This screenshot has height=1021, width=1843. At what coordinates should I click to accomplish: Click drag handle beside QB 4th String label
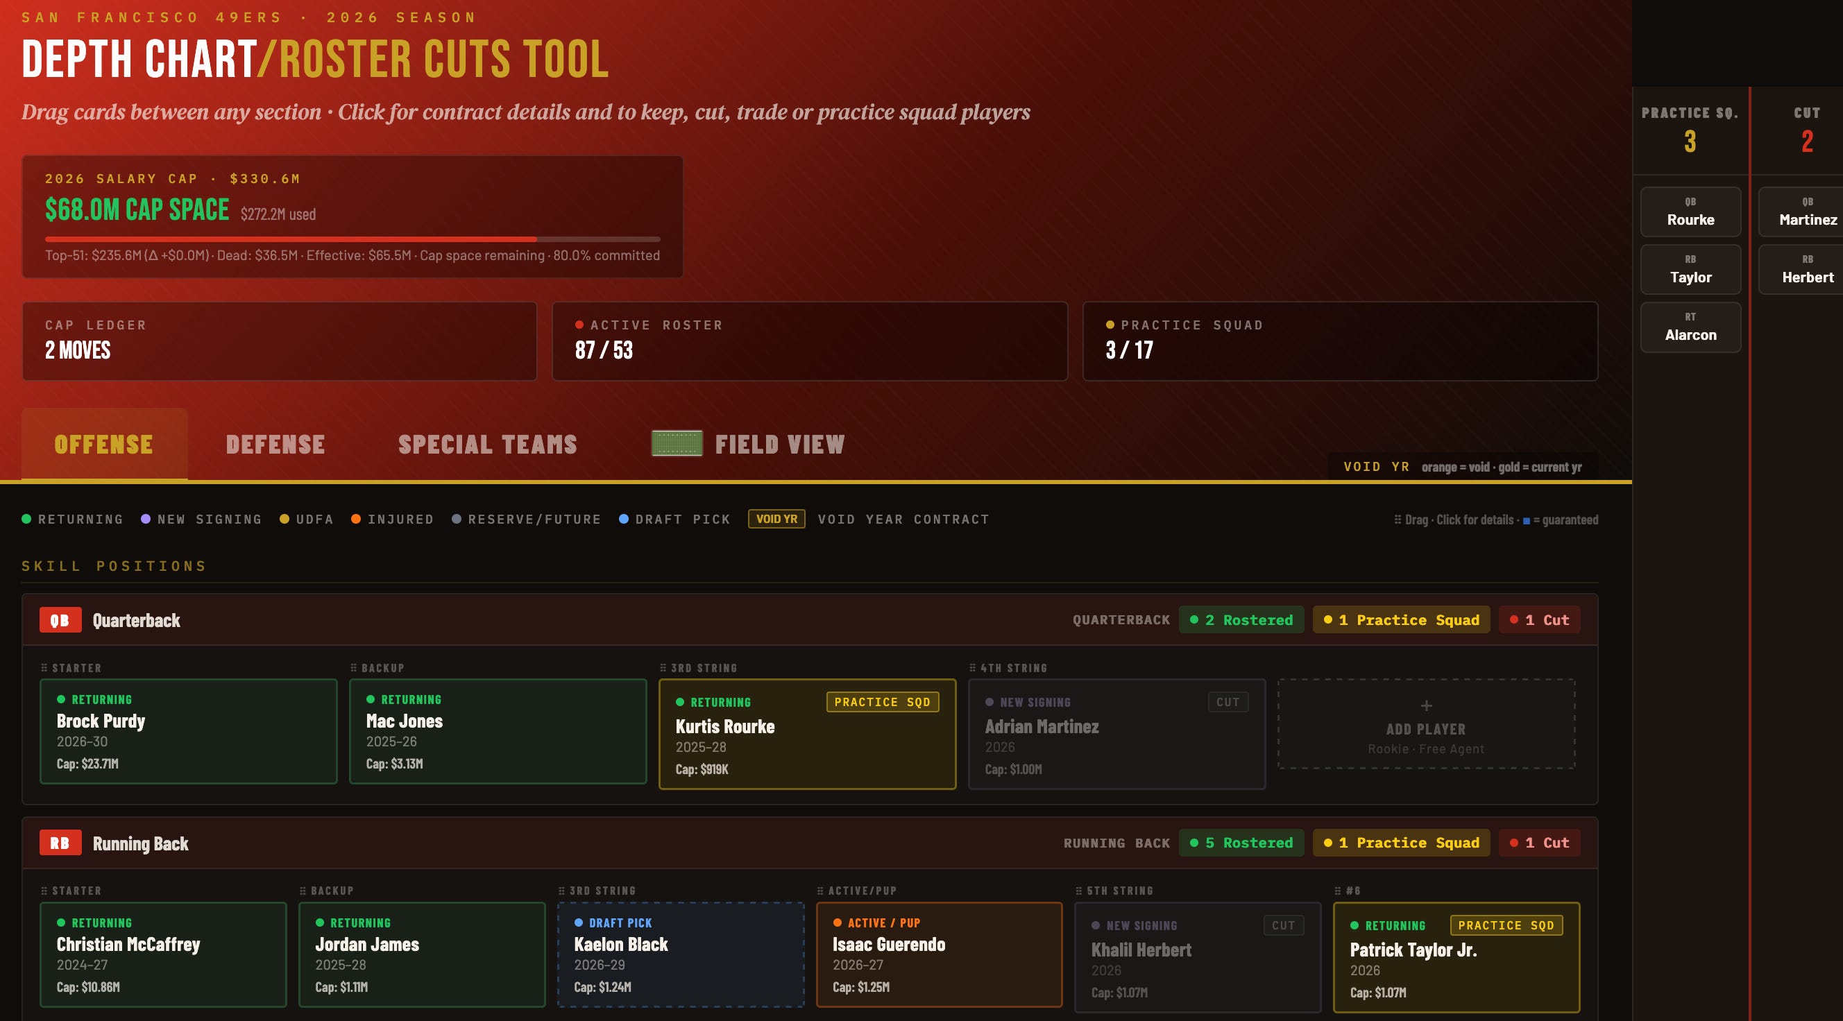pyautogui.click(x=972, y=668)
